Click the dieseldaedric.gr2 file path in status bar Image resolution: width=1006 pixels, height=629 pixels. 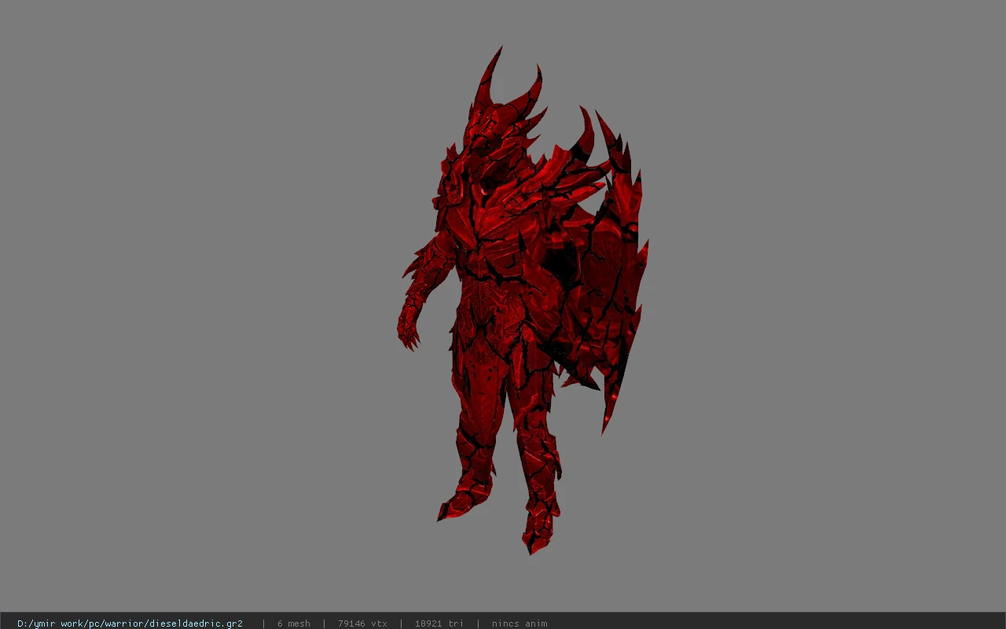point(130,623)
